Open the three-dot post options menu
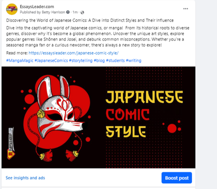This screenshot has height=189, width=217. pyautogui.click(x=186, y=9)
